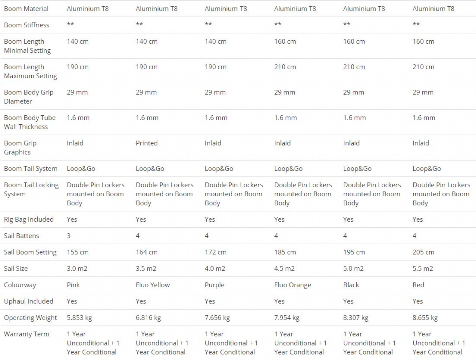This screenshot has width=476, height=362.
Task: Click the 5.5 m2 sail size value
Action: pyautogui.click(x=423, y=268)
